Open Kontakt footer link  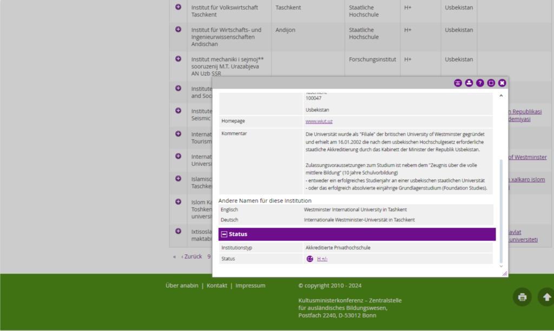217,286
